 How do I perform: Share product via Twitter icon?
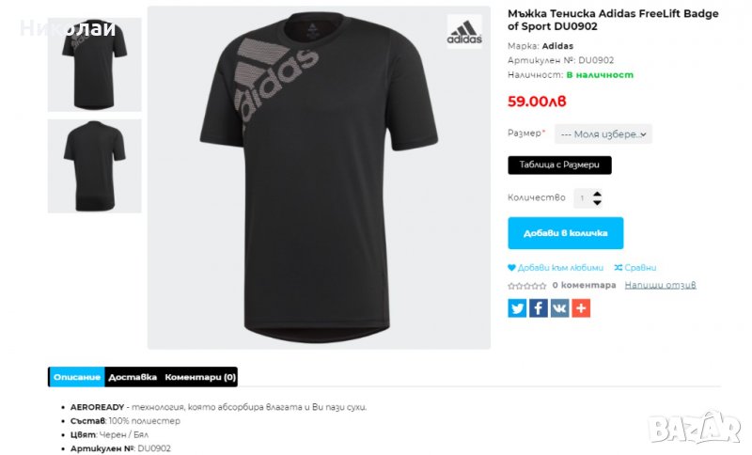click(x=517, y=308)
